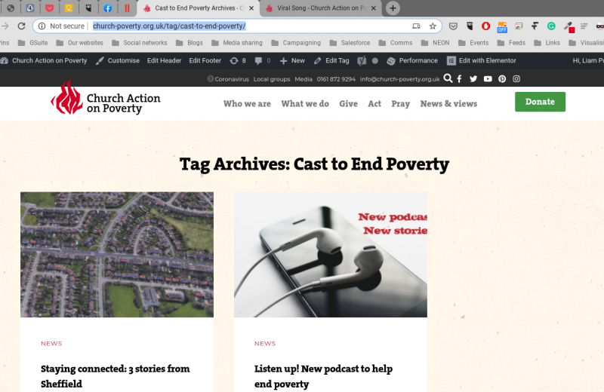The width and height of the screenshot is (604, 392).
Task: Open the What we do menu
Action: click(x=305, y=103)
